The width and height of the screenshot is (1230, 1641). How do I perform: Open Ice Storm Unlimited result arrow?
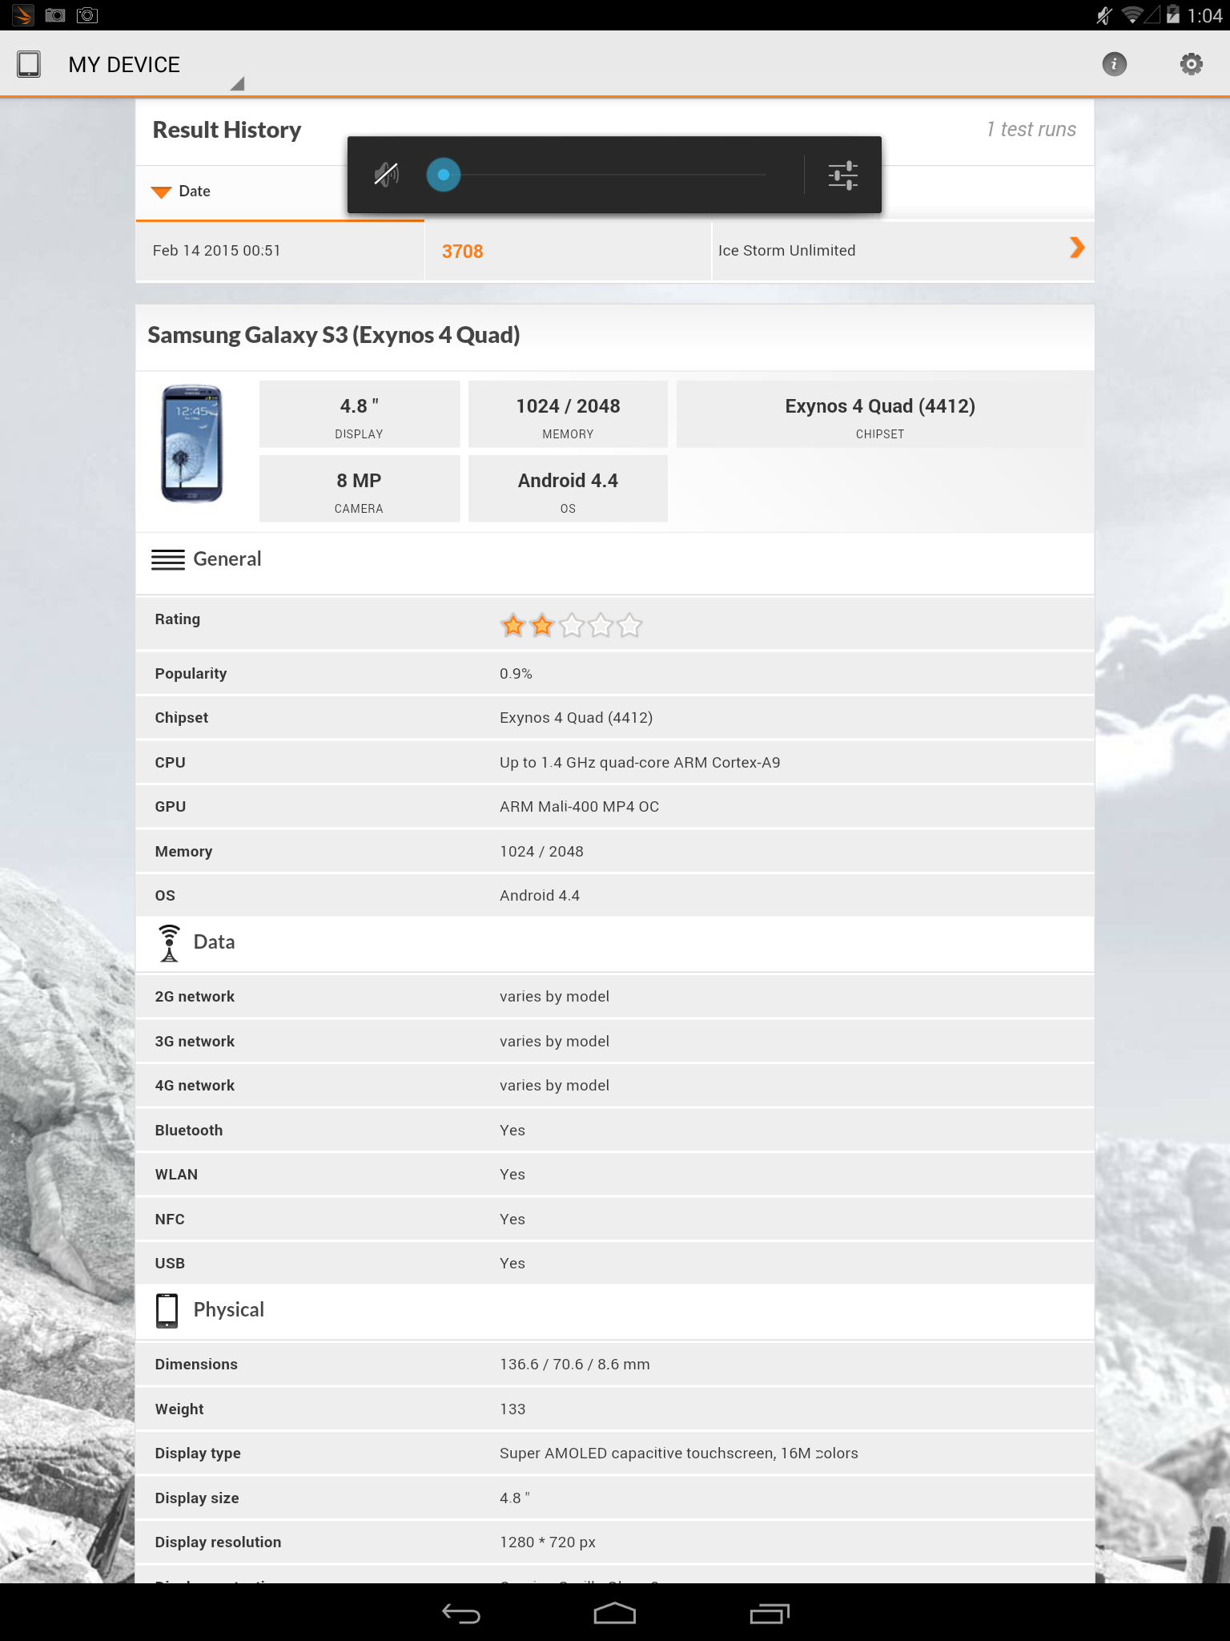[1077, 248]
